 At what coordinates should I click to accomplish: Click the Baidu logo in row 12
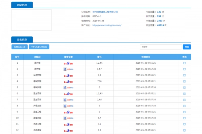coord(68,130)
